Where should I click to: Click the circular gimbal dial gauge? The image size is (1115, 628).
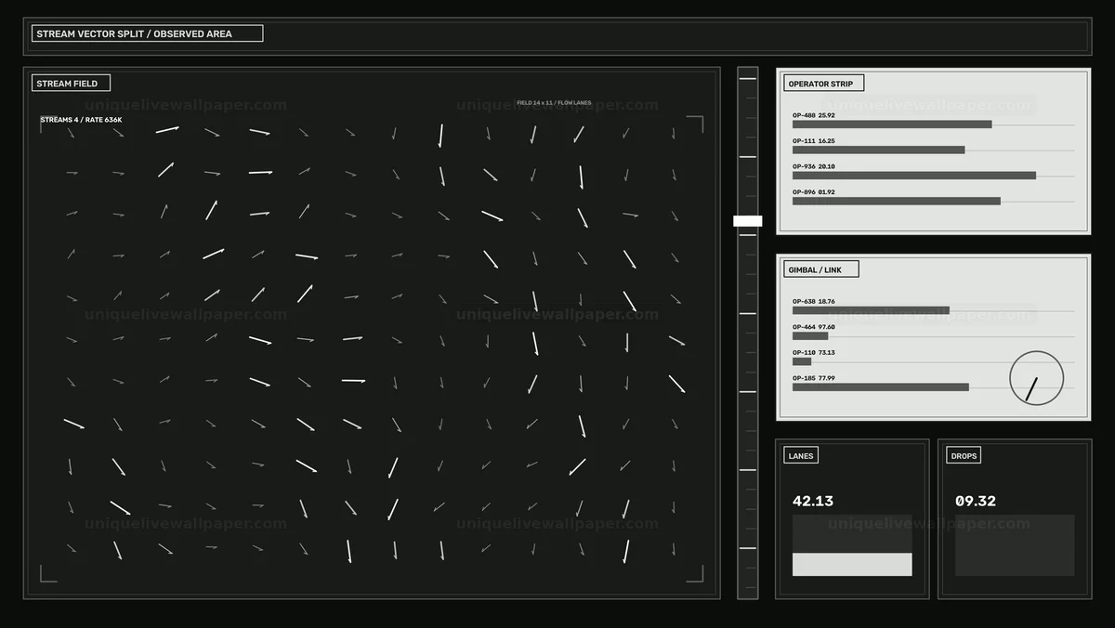(x=1036, y=378)
